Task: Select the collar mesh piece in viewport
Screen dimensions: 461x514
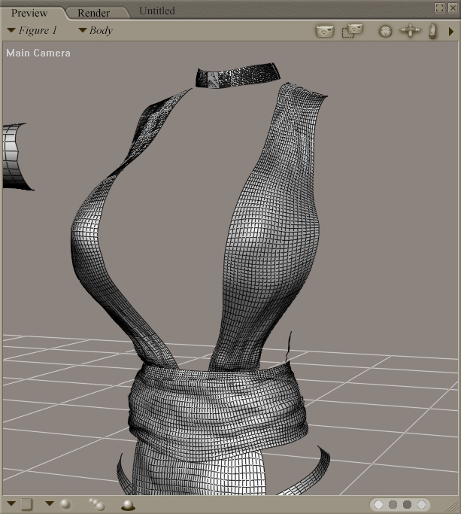Action: (x=238, y=75)
